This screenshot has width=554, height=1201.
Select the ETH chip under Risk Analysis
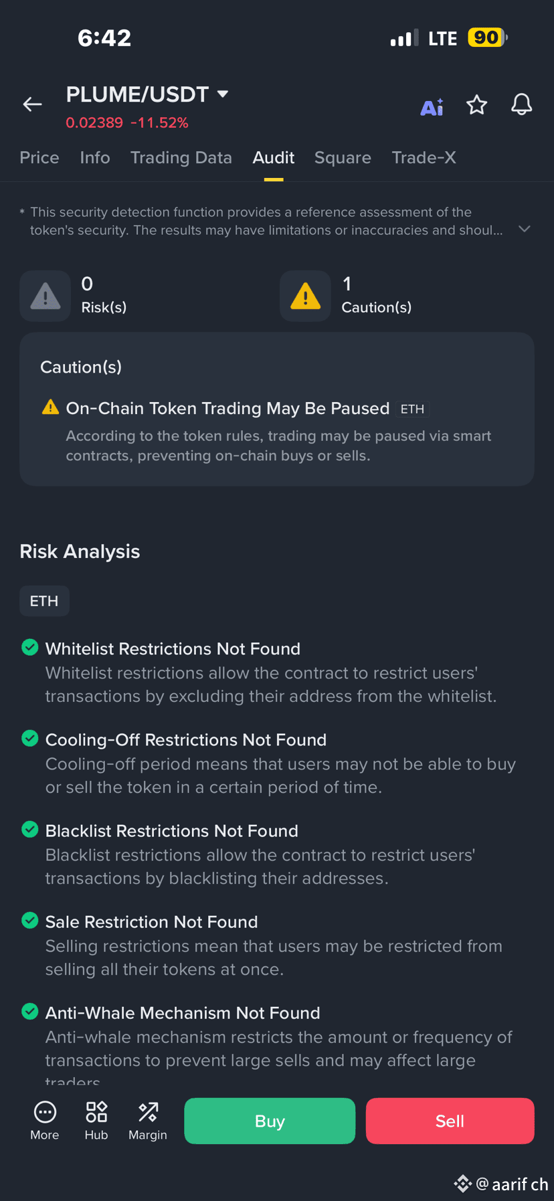pyautogui.click(x=43, y=600)
